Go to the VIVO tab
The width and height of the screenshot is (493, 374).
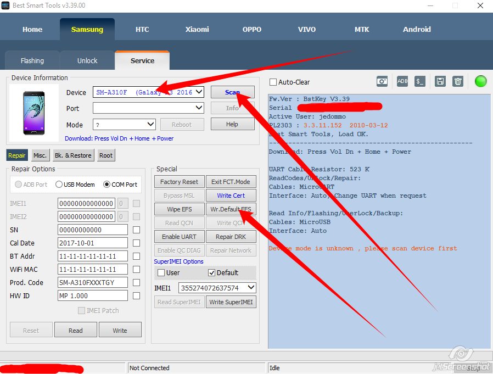307,29
